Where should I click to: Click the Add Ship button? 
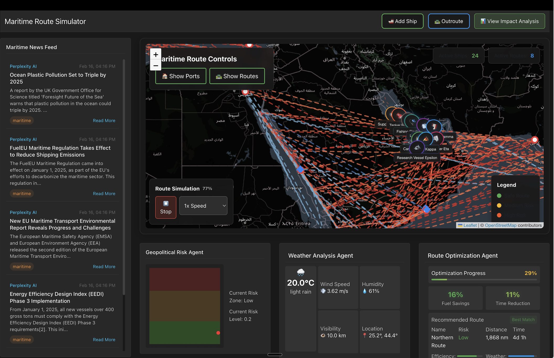click(x=402, y=21)
